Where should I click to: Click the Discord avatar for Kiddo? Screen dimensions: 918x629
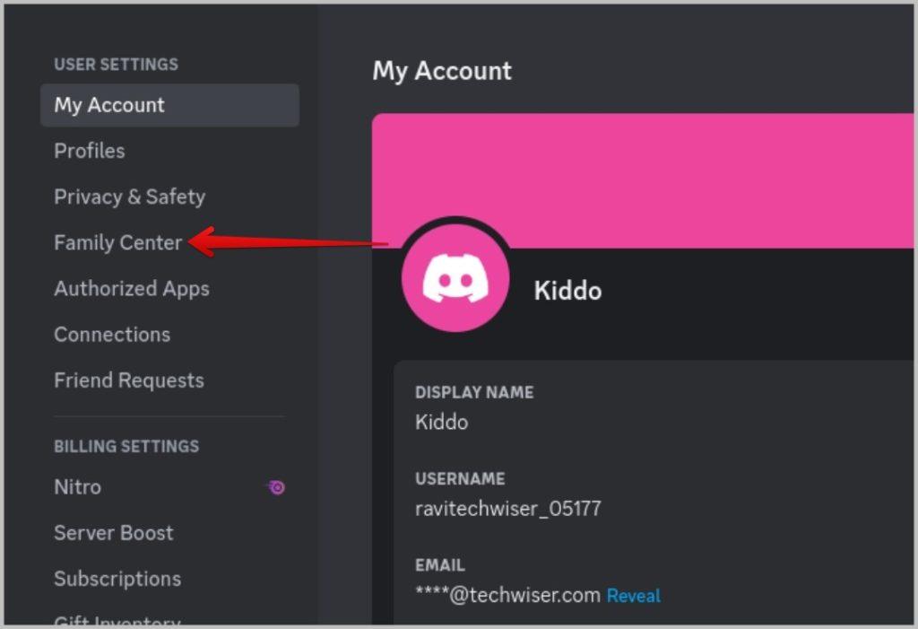click(x=455, y=278)
